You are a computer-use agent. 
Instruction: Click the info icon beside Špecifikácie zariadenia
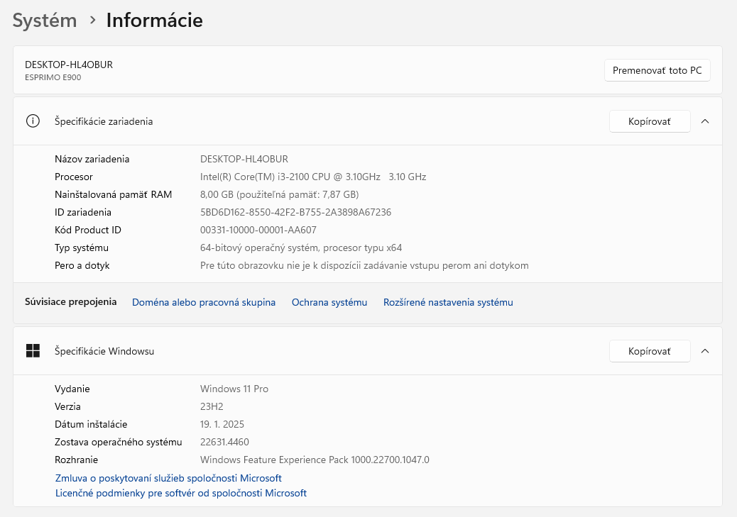33,121
